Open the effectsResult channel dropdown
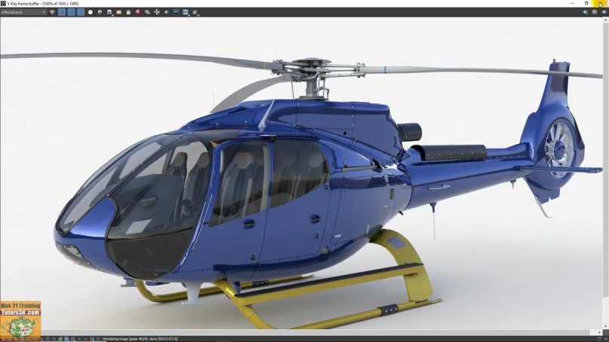 (23, 13)
